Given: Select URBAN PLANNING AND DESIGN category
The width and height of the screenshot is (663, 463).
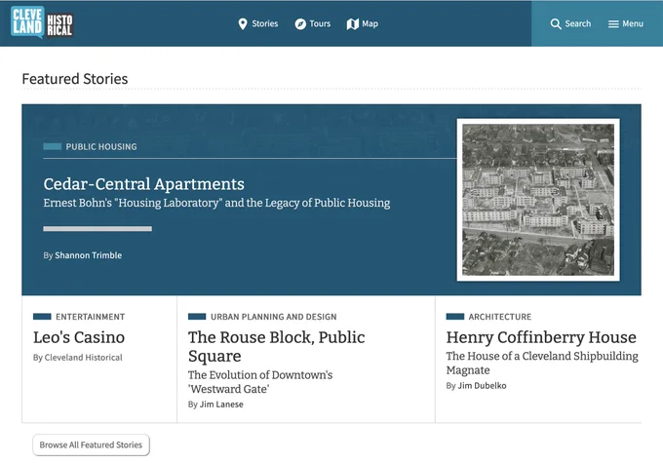Looking at the screenshot, I should (x=274, y=317).
